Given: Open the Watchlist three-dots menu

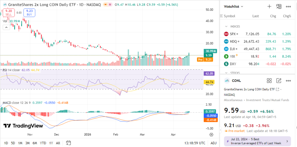Looking at the screenshot, I should pyautogui.click(x=288, y=6).
